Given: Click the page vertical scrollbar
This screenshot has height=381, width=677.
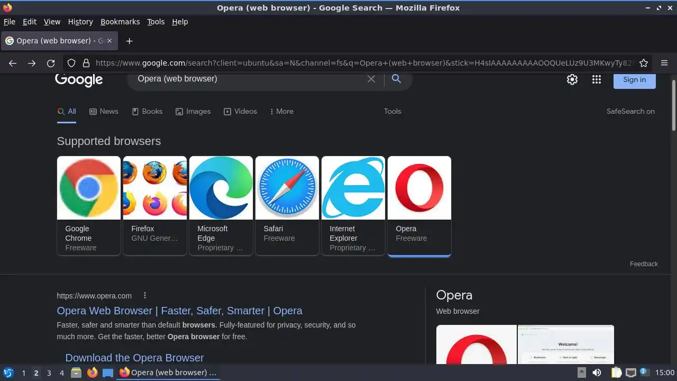Looking at the screenshot, I should pos(674,106).
